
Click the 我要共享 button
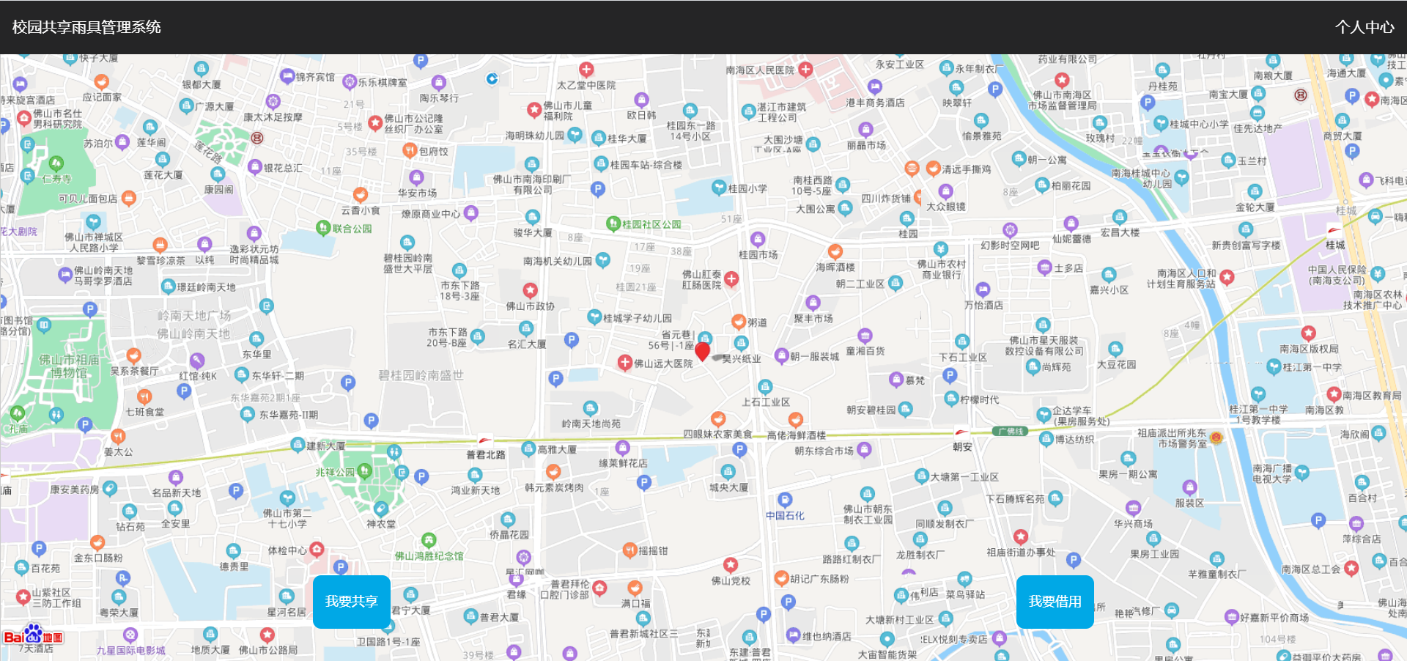coord(351,602)
